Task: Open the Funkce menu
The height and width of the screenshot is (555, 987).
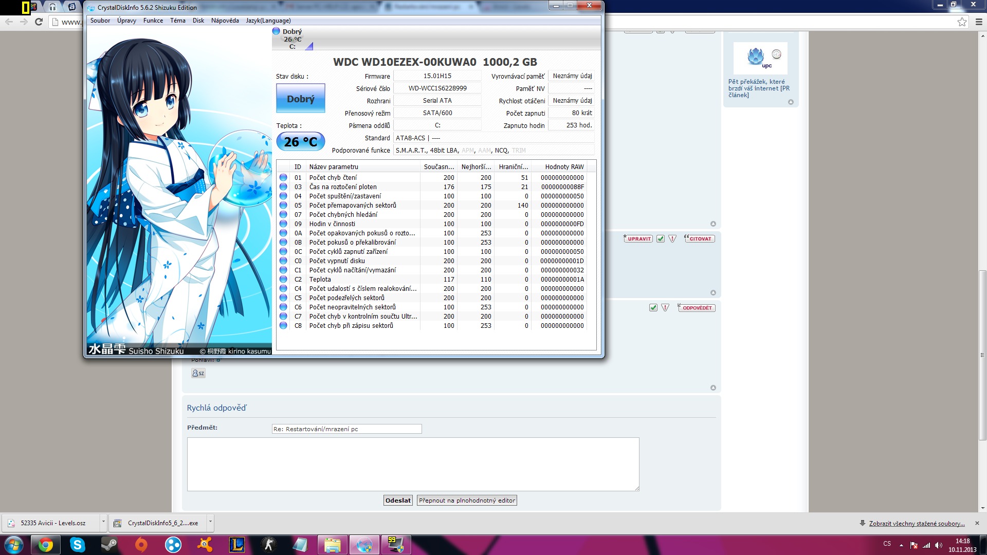Action: pyautogui.click(x=153, y=21)
